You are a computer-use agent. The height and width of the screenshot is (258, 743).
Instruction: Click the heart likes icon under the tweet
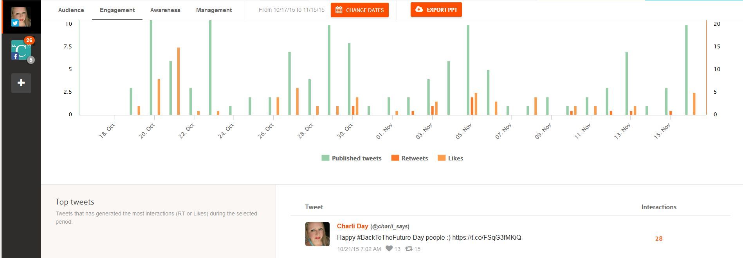point(389,249)
